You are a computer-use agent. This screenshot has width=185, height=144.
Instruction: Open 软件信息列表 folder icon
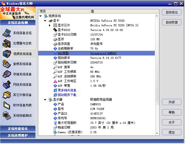7,105
